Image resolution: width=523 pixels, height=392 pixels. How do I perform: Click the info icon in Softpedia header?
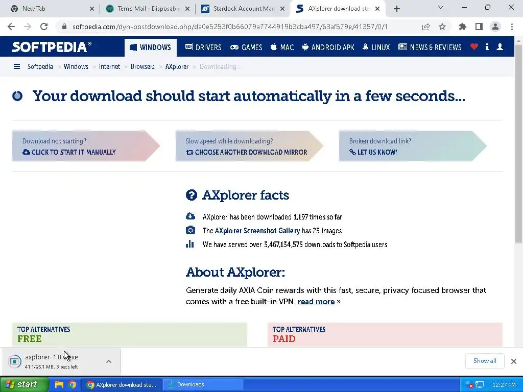pos(487,46)
